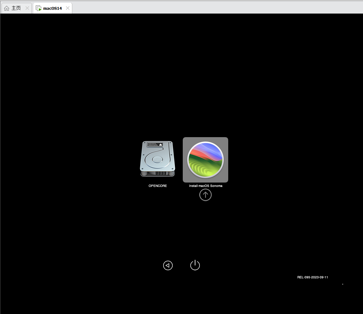This screenshot has width=363, height=314.
Task: Click the REL-095-2023-09-11 version text
Action: 312,277
